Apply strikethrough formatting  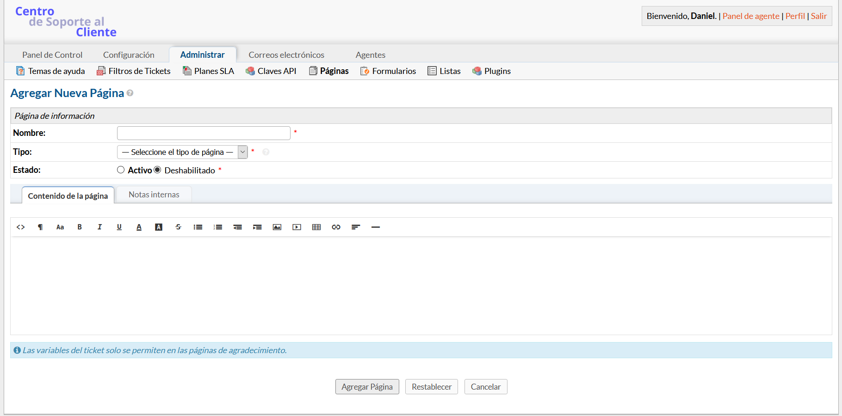coord(178,227)
